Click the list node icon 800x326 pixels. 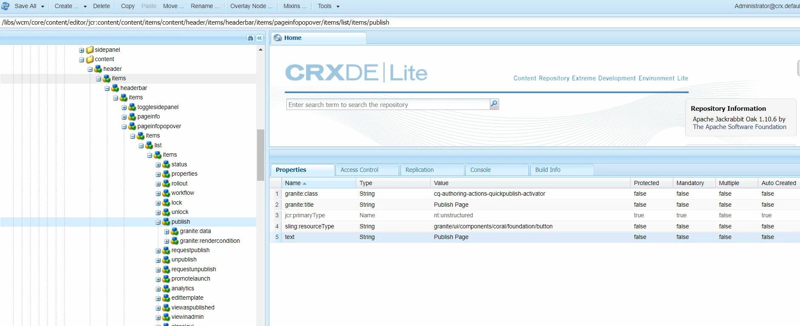149,145
